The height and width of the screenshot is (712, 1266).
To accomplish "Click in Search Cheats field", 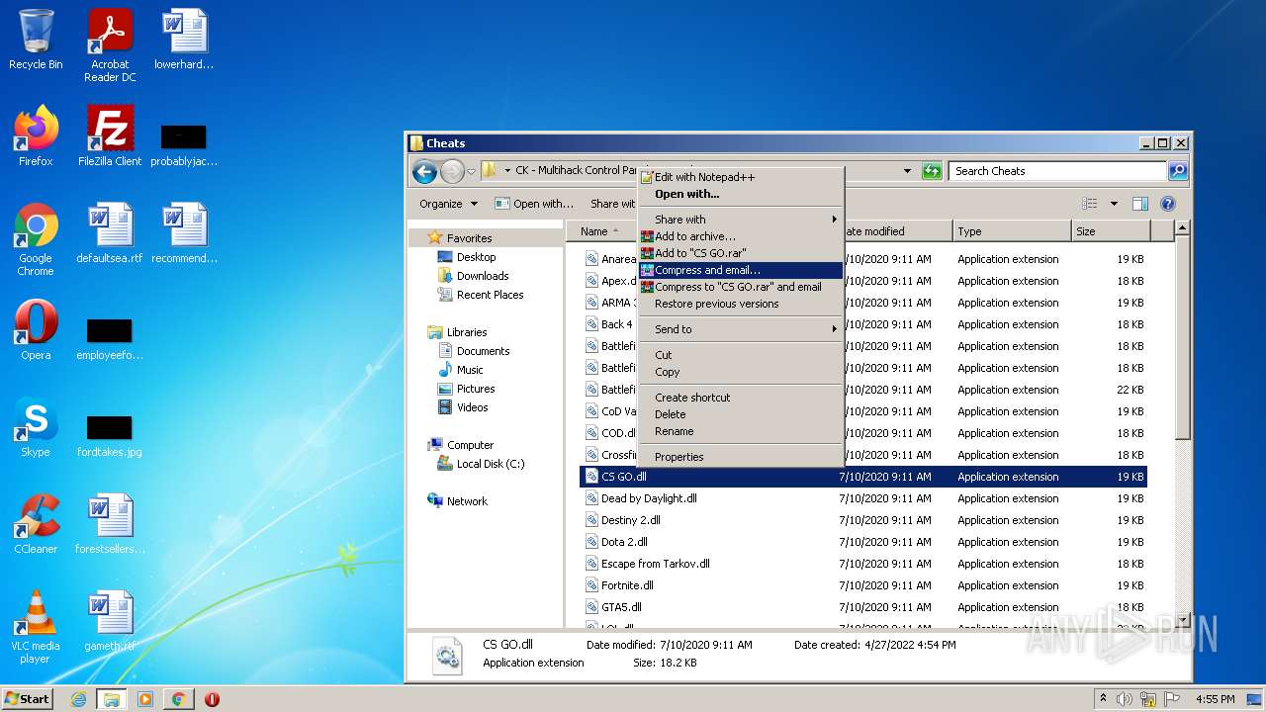I will [x=1057, y=171].
